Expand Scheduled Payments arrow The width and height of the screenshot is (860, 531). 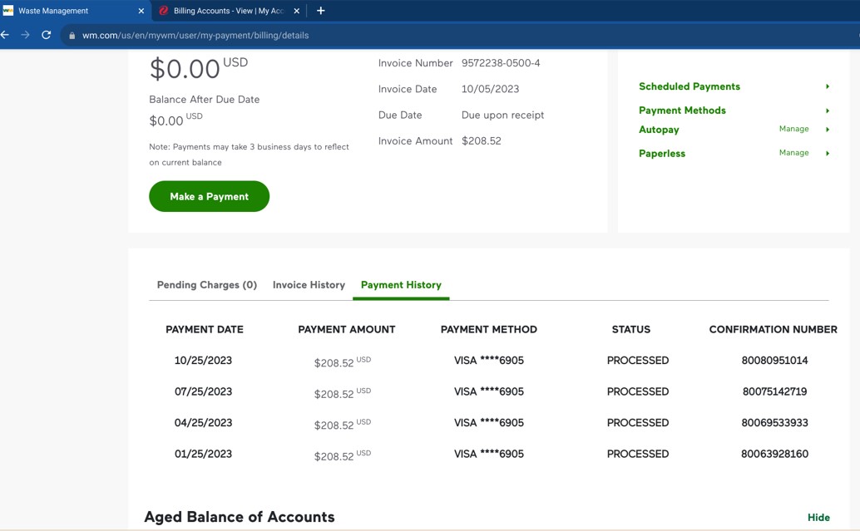click(x=827, y=86)
